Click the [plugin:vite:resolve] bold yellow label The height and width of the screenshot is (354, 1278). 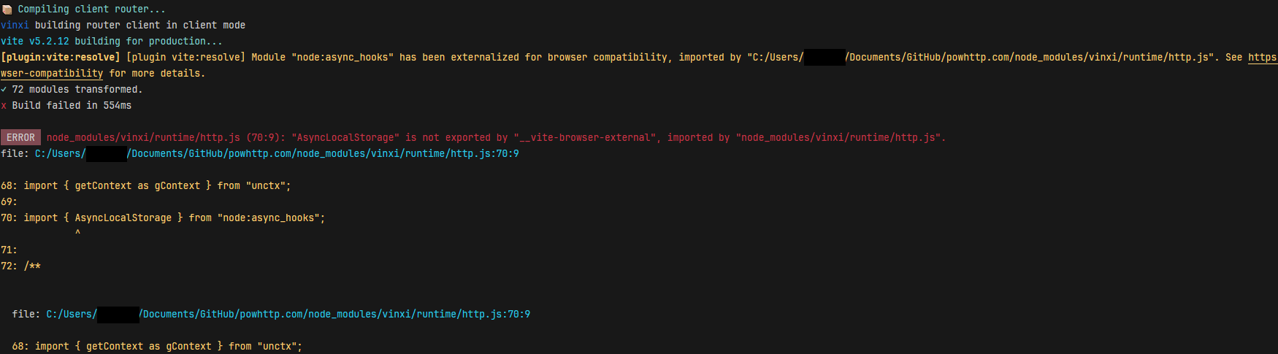tap(61, 58)
